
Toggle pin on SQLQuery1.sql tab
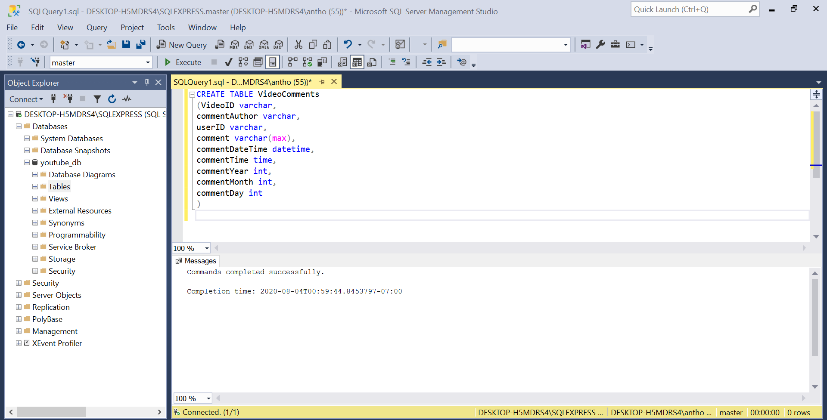tap(322, 82)
